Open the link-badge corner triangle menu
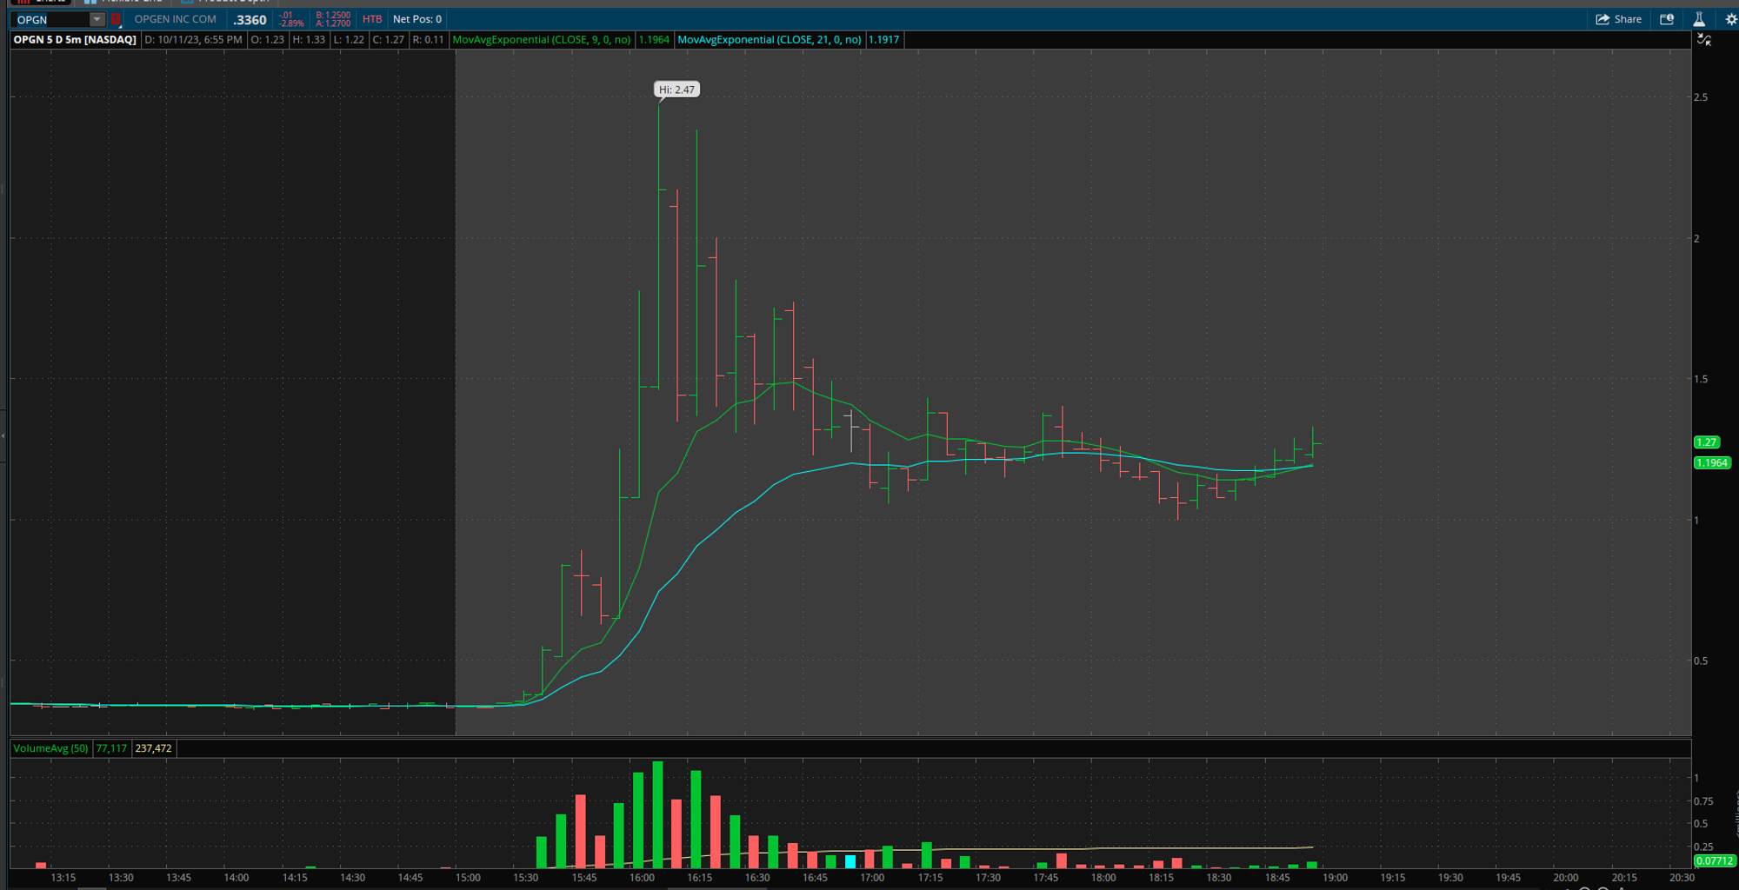This screenshot has width=1739, height=890. click(x=120, y=26)
